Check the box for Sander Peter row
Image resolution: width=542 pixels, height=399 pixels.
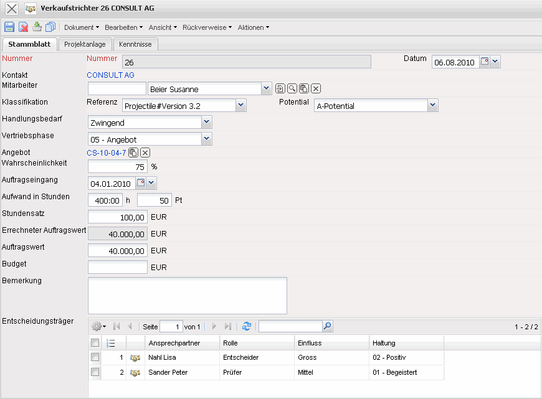point(95,372)
